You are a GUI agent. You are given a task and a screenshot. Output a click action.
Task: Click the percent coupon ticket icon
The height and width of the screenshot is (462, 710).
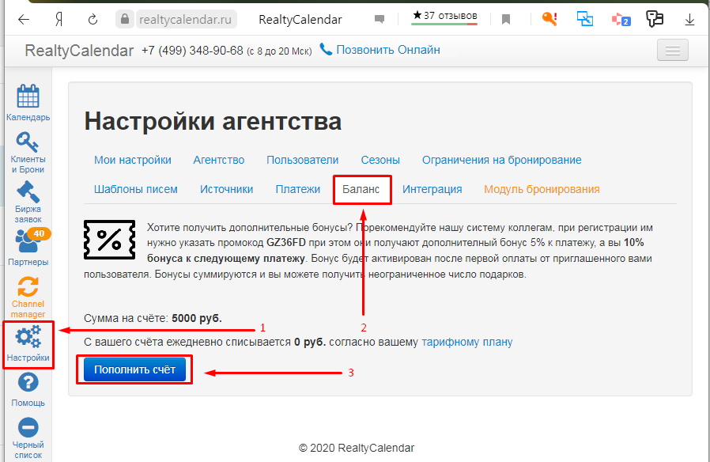(x=110, y=240)
